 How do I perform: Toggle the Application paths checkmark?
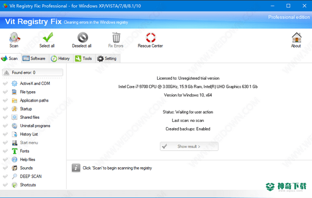point(5,100)
